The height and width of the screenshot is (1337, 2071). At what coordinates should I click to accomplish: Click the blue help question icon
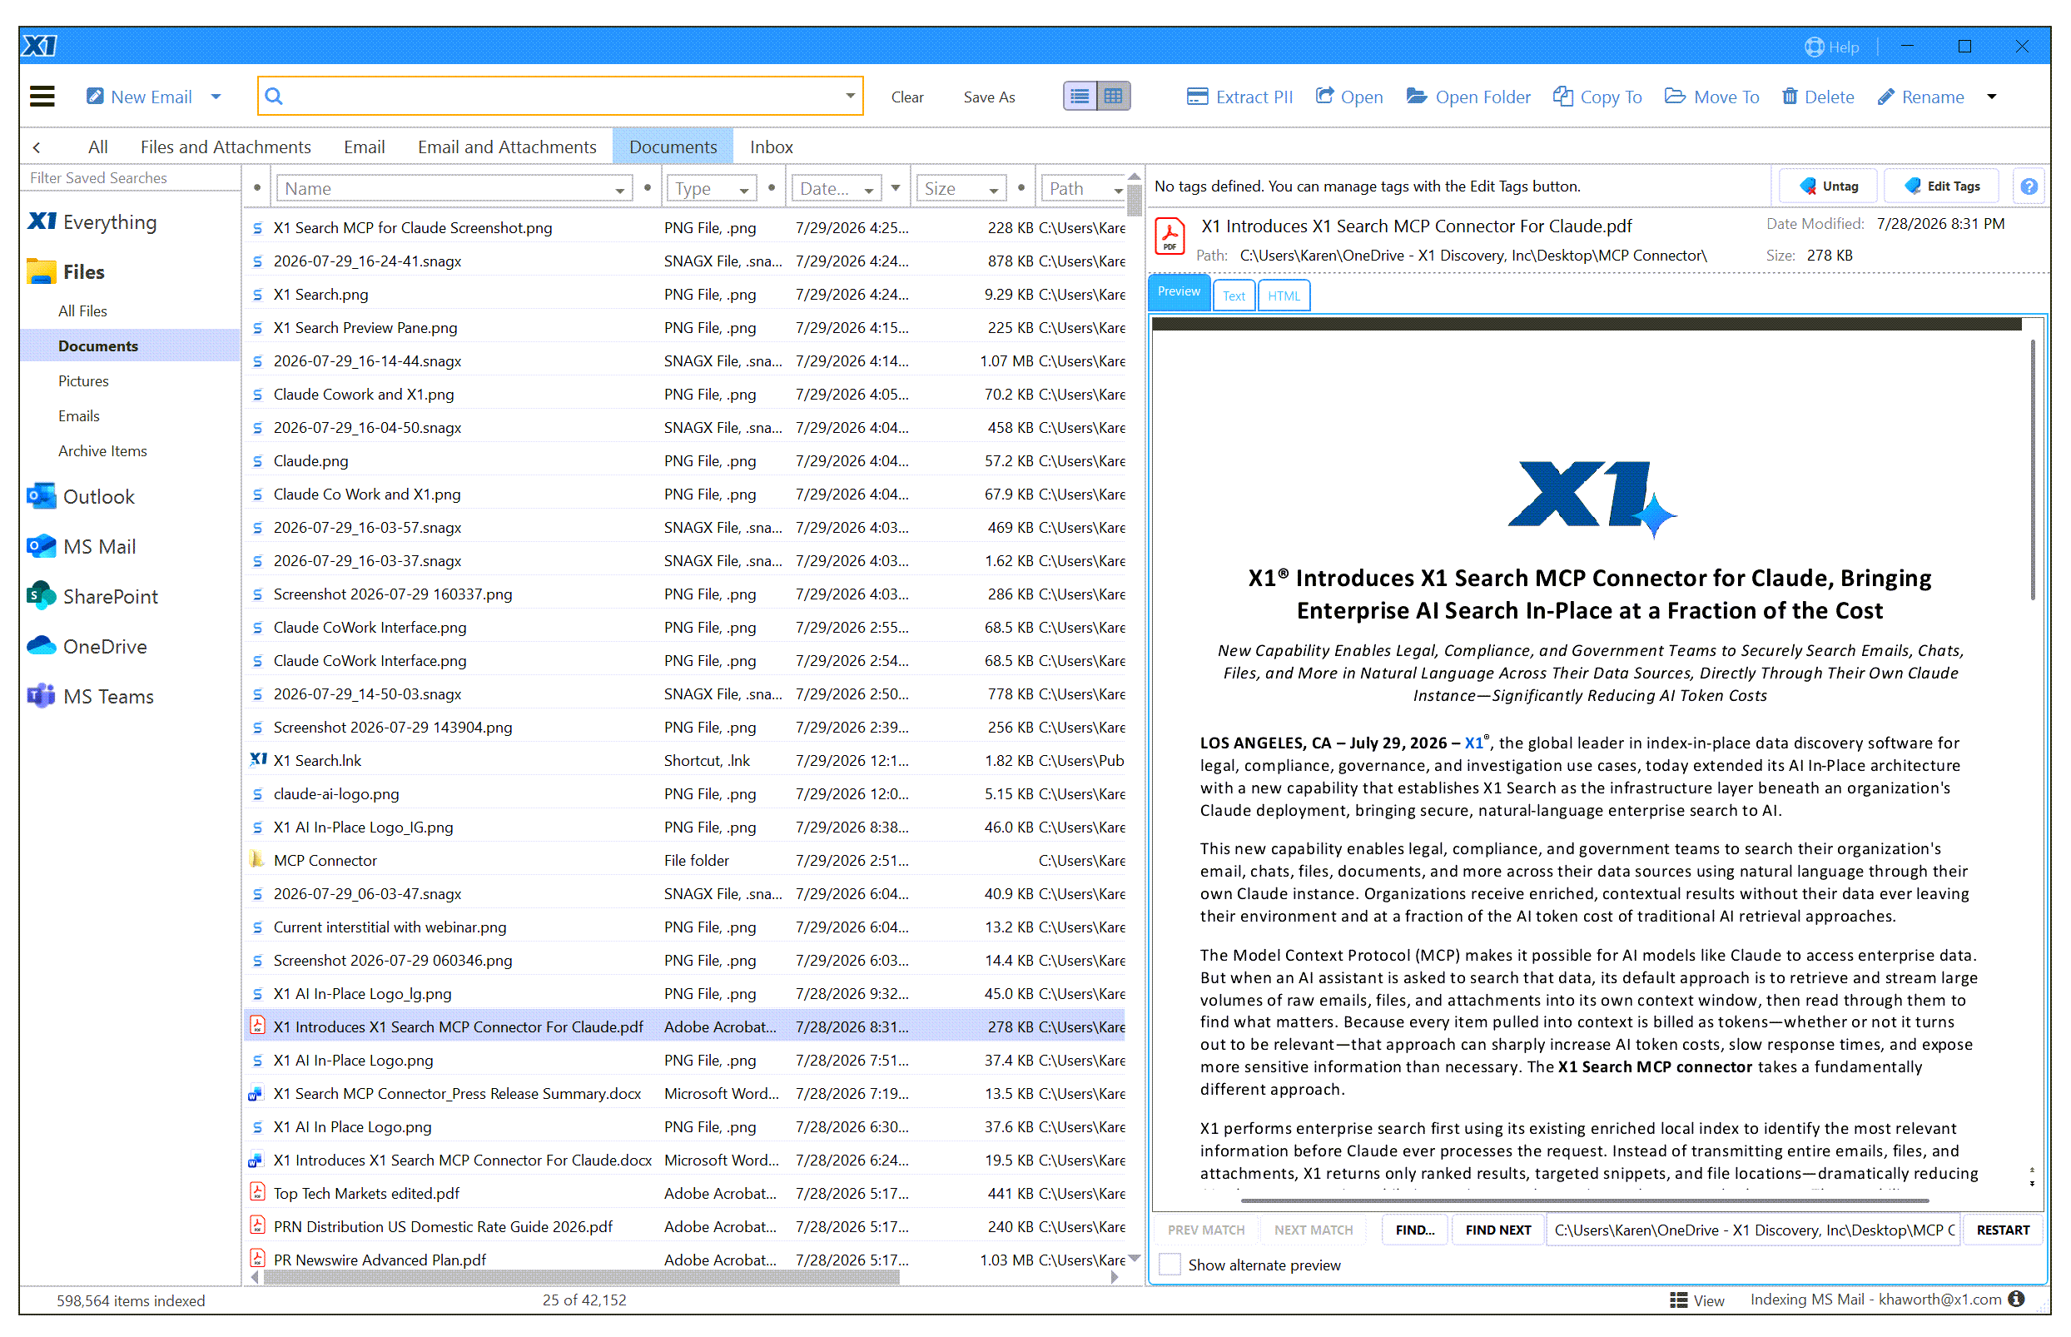pyautogui.click(x=2029, y=186)
